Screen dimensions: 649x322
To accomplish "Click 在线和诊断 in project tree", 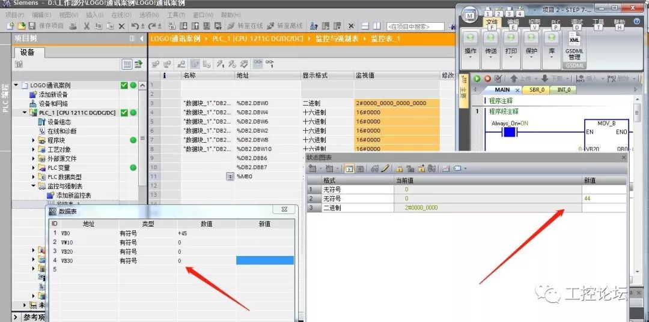I will tap(62, 131).
